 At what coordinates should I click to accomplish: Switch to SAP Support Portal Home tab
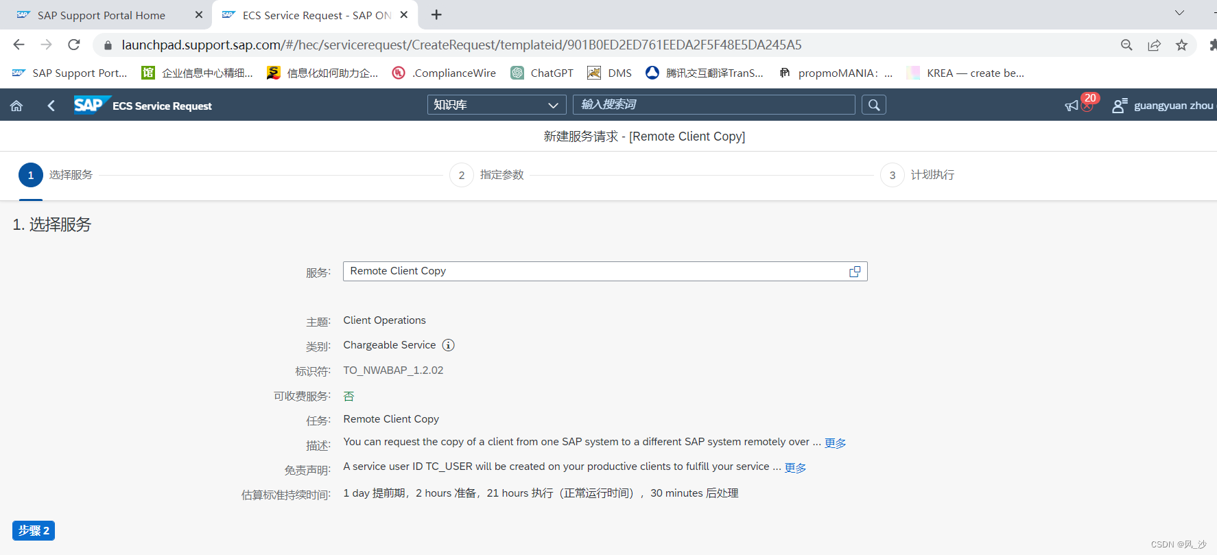(x=102, y=15)
